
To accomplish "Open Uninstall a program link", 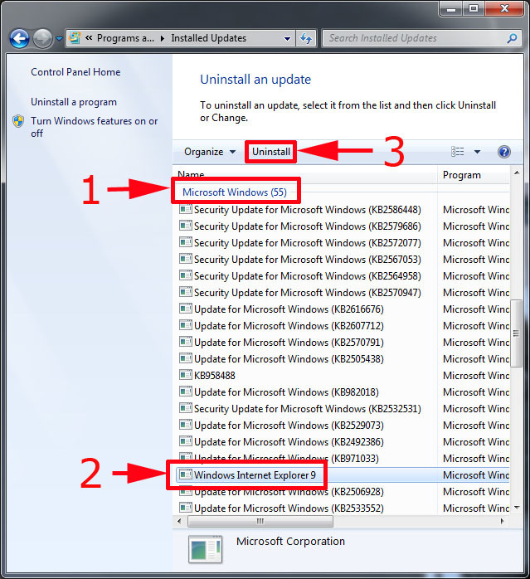I will (x=74, y=102).
